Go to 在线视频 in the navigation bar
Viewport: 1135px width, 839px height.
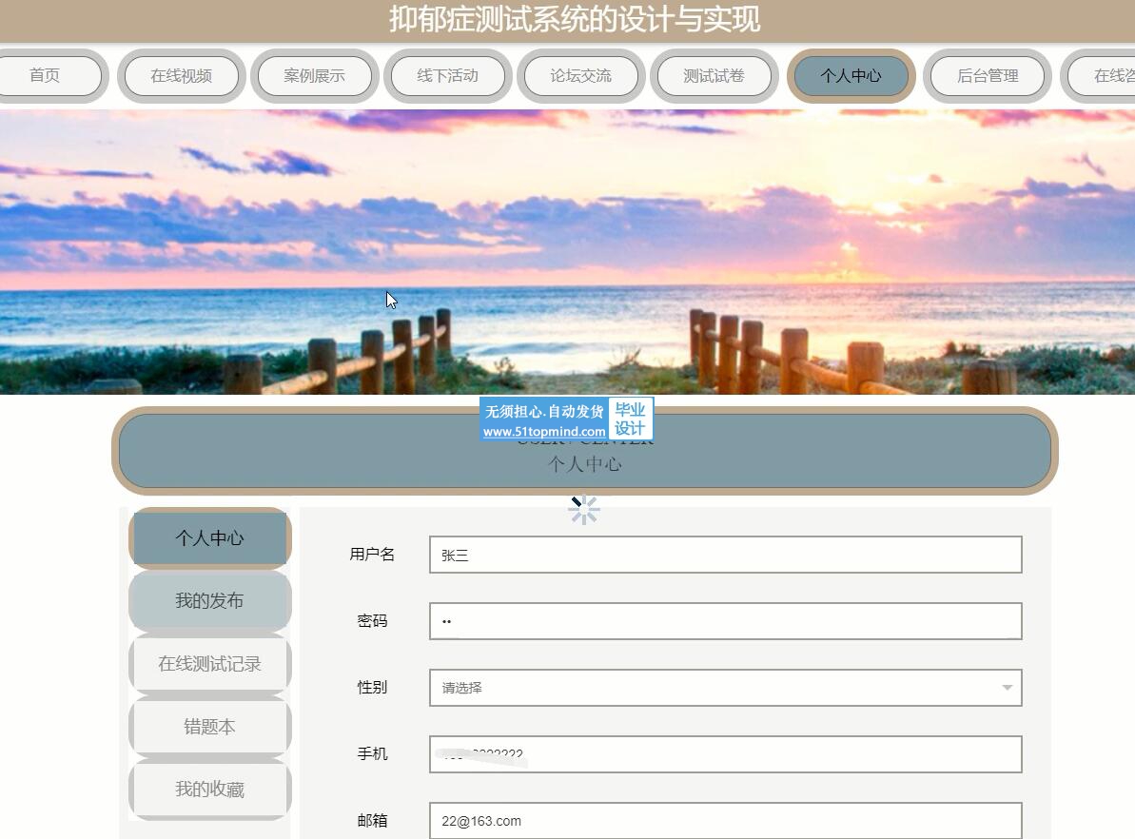click(181, 76)
